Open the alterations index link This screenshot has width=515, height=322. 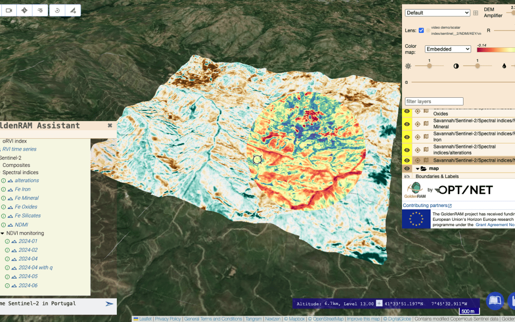27,180
